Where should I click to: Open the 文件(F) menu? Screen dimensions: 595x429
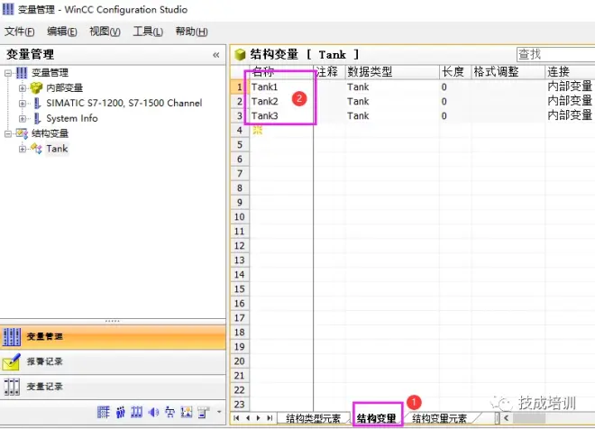tap(19, 32)
